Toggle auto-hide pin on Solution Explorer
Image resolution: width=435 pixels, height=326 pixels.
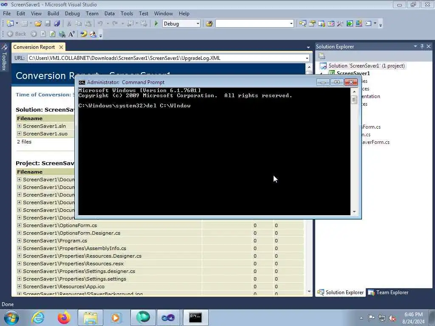(422, 46)
